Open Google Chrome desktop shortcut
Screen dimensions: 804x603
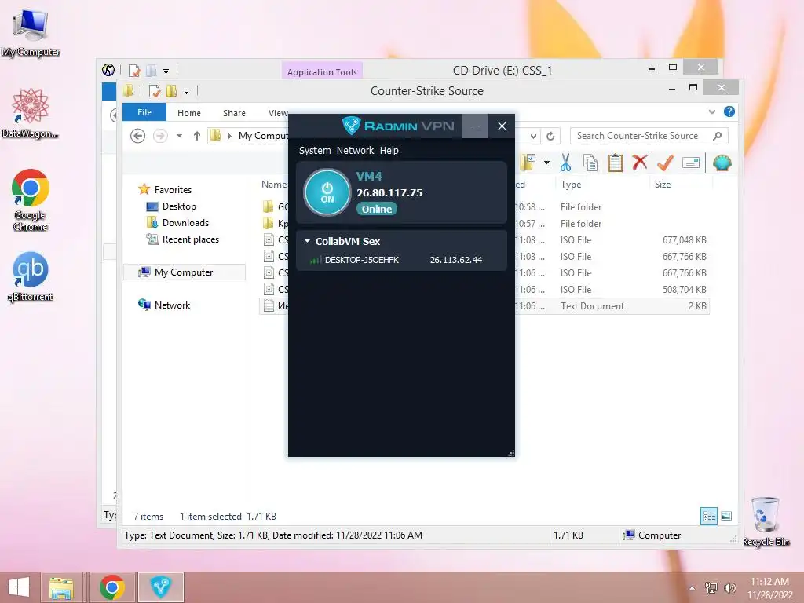(31, 200)
